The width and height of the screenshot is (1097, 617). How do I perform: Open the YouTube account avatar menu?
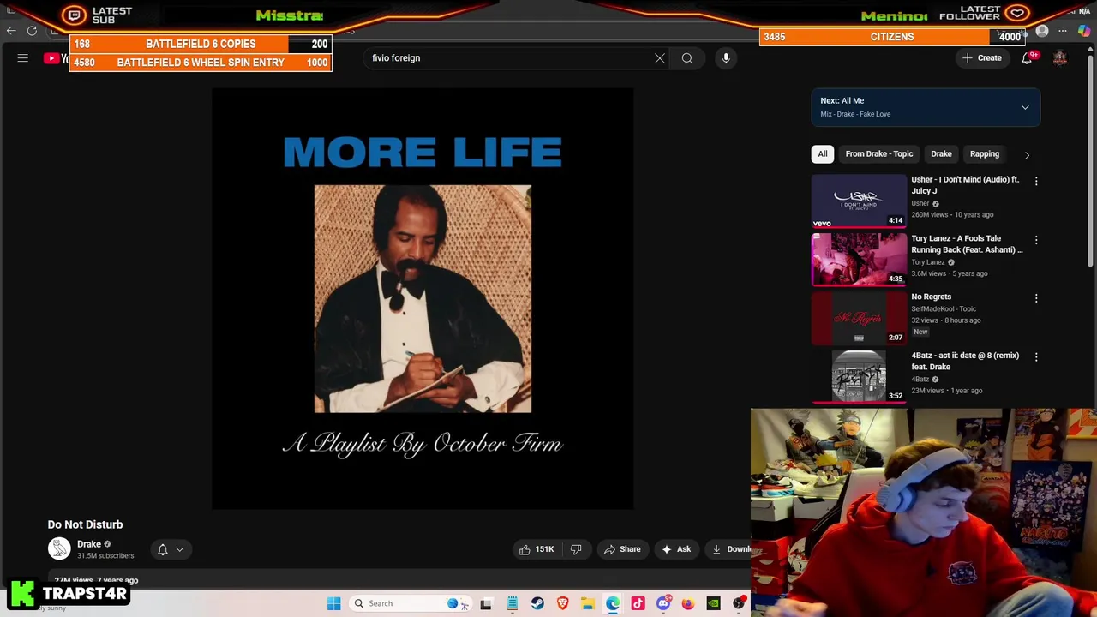pyautogui.click(x=1060, y=58)
